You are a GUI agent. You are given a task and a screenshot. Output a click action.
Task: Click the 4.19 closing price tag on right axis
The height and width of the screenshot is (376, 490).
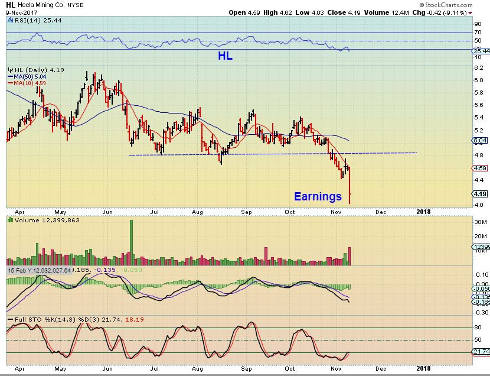click(480, 194)
